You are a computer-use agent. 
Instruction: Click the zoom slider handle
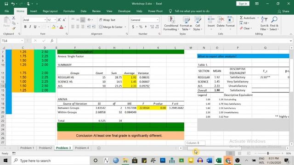point(268,154)
